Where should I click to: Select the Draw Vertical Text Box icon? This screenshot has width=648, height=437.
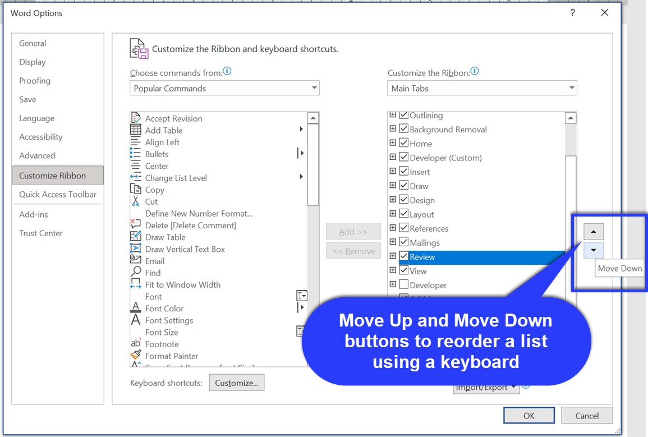coord(136,249)
